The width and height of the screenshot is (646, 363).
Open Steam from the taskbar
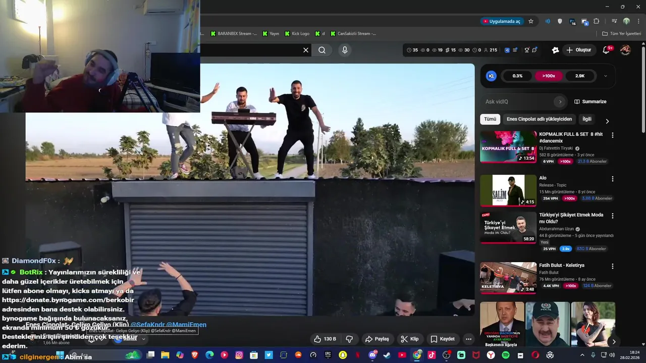(387, 355)
